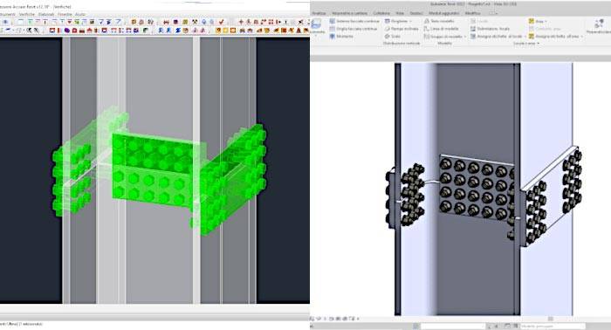This screenshot has width=611, height=330.
Task: Click the purple sphere toolbar icon
Action: [66, 30]
